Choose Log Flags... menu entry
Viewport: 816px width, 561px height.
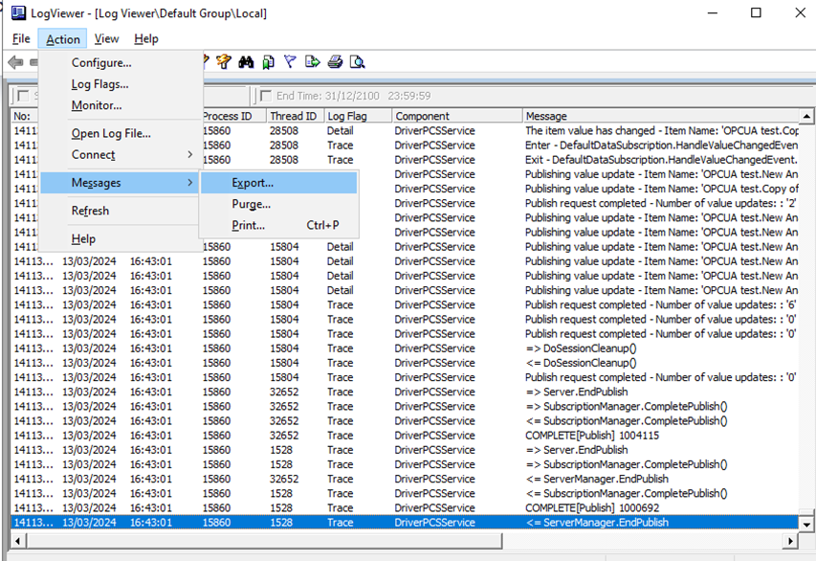[121, 84]
